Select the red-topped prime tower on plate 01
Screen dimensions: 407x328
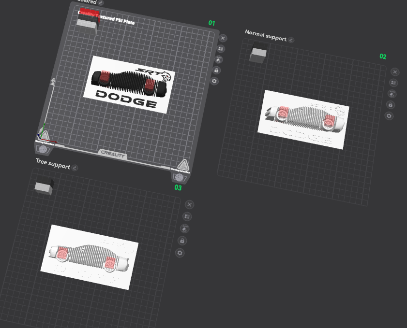tap(88, 21)
